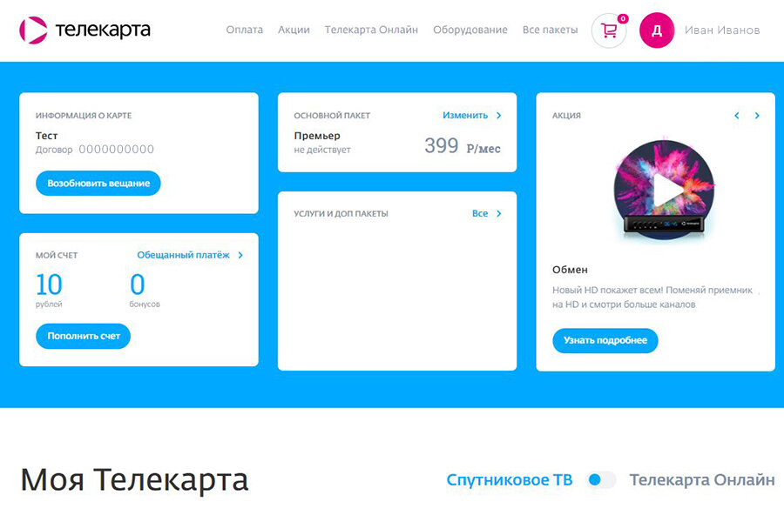784x522 pixels.
Task: Click the Возобновить вещание button
Action: click(x=98, y=184)
